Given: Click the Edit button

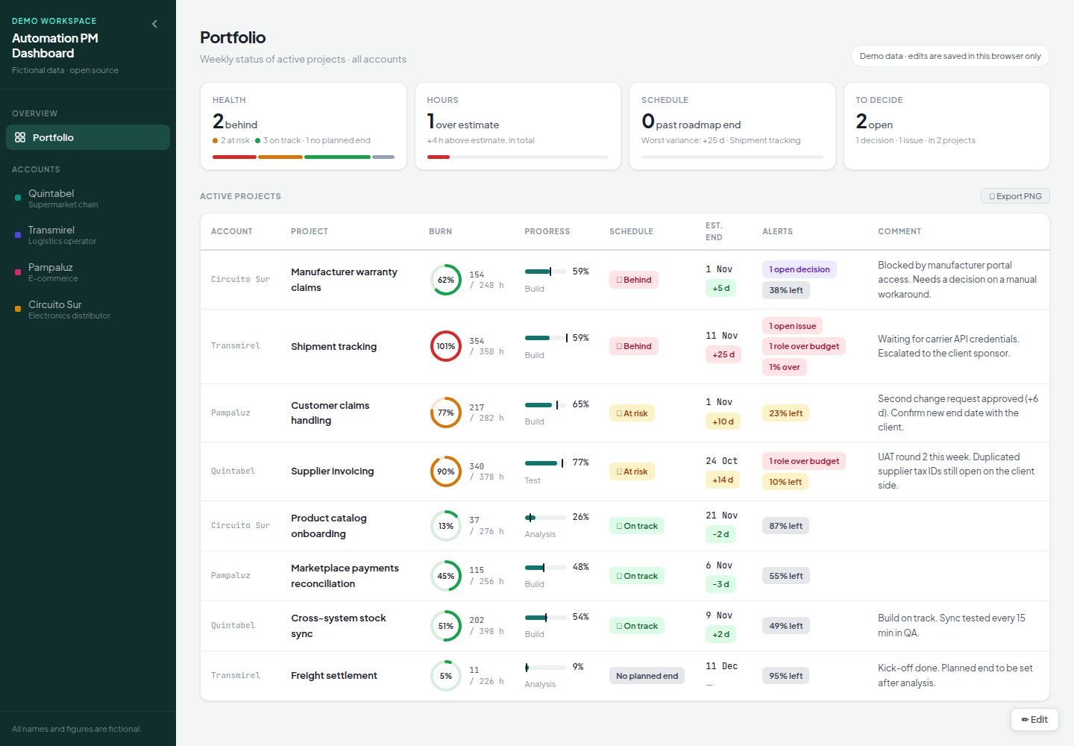Looking at the screenshot, I should tap(1034, 719).
